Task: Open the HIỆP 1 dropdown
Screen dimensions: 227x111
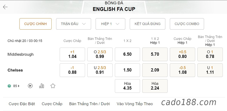Action: 110,24
